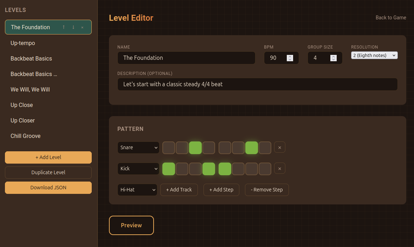Move The Foundation level up with arrow icon
414x247 pixels.
click(x=64, y=27)
